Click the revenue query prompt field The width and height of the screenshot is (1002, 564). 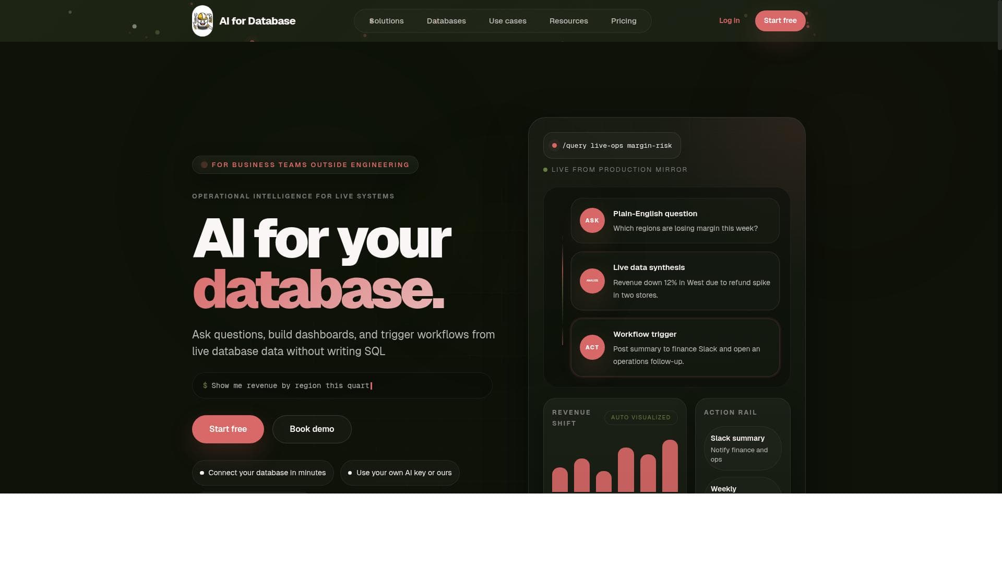(x=342, y=385)
